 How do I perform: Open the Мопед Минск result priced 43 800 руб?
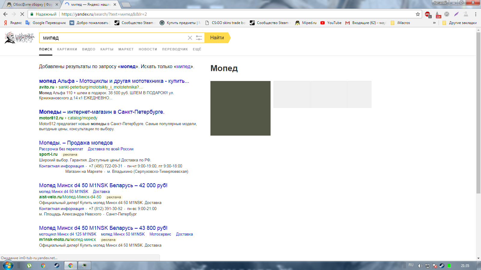[x=103, y=228]
